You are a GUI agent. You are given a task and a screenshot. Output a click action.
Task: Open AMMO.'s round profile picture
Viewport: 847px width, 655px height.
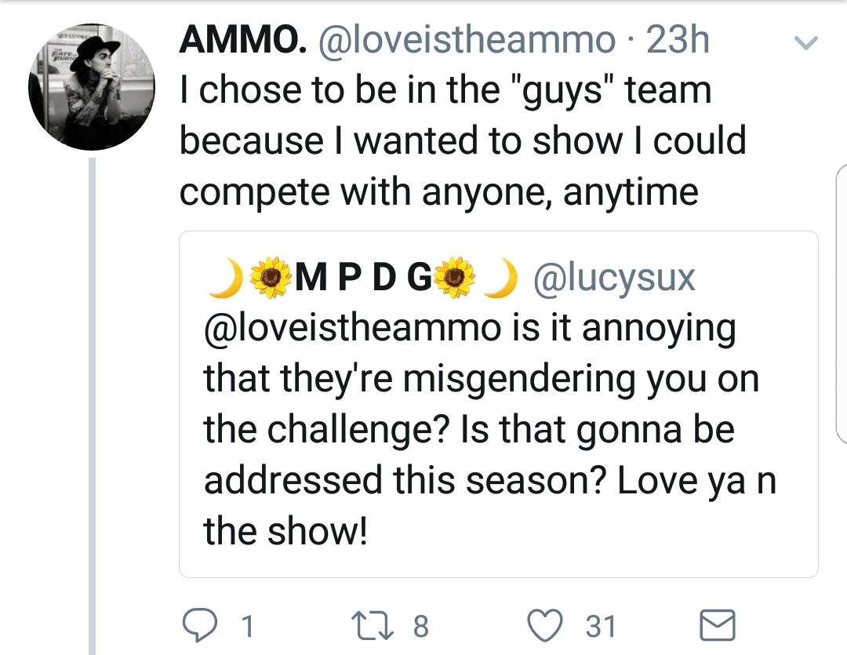coord(92,87)
